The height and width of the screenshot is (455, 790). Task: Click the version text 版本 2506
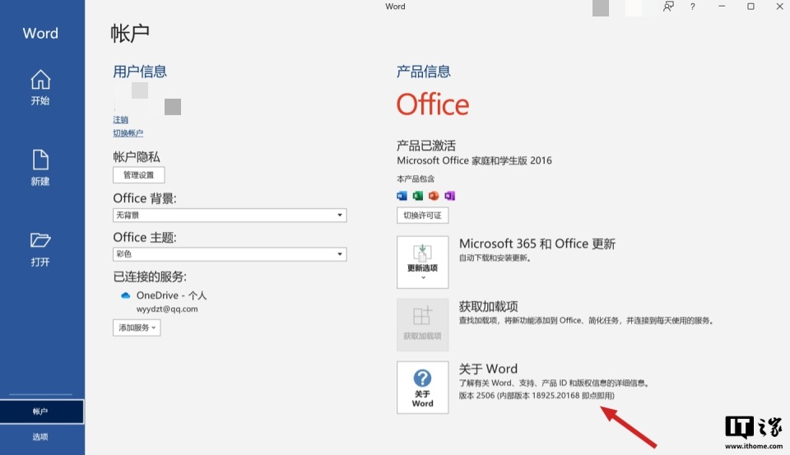[537, 396]
